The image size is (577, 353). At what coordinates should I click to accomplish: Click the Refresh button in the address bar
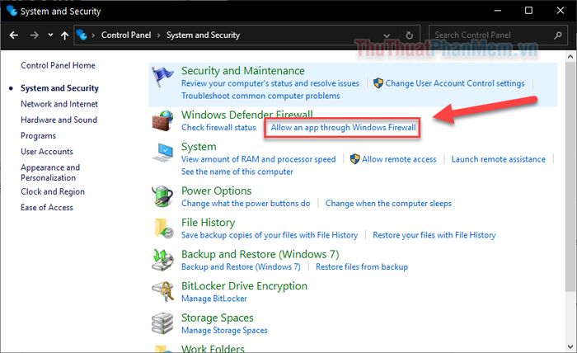[409, 35]
